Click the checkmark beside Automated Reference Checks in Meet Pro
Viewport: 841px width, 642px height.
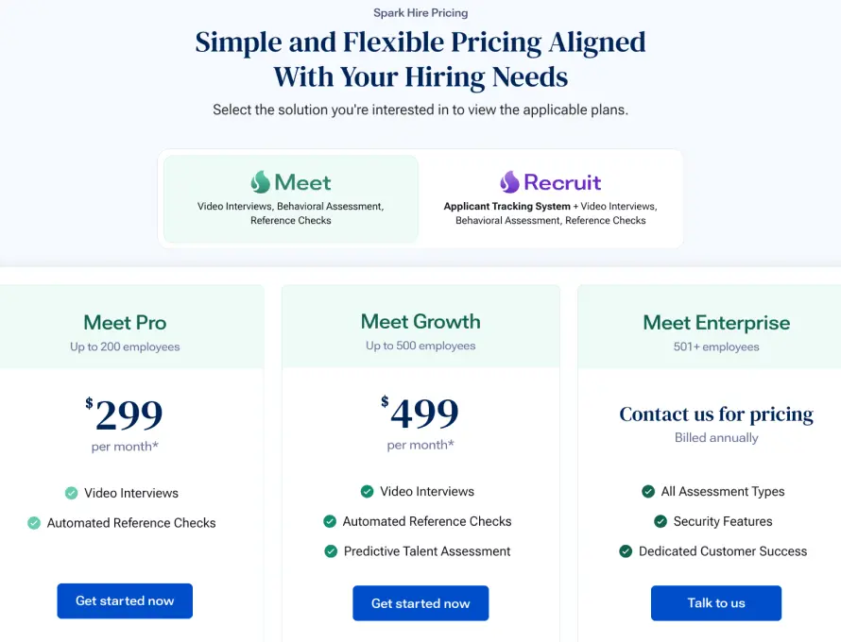coord(34,522)
